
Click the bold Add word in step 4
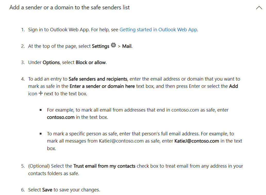pyautogui.click(x=234, y=86)
